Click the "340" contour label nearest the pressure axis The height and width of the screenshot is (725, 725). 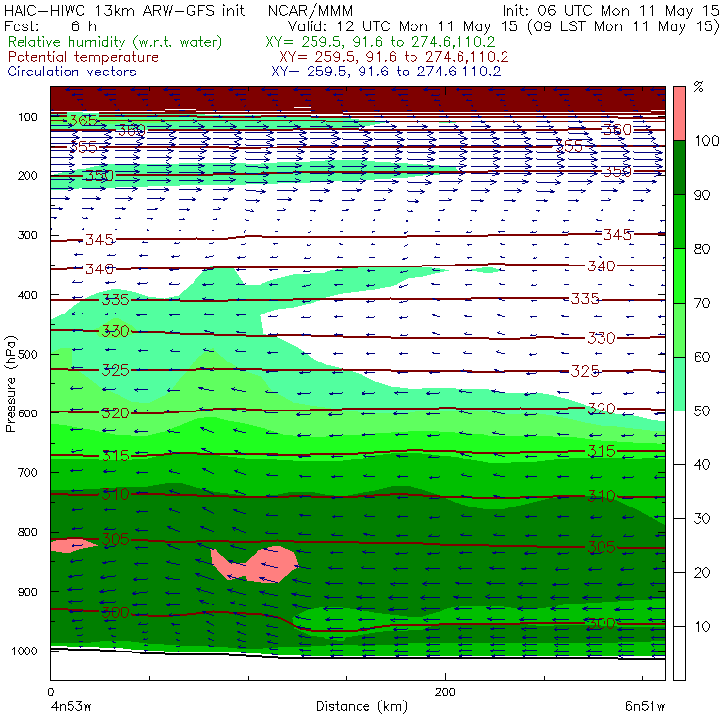[x=99, y=268]
